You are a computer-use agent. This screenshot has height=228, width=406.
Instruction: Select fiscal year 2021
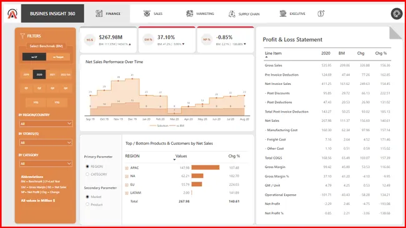(x=52, y=74)
